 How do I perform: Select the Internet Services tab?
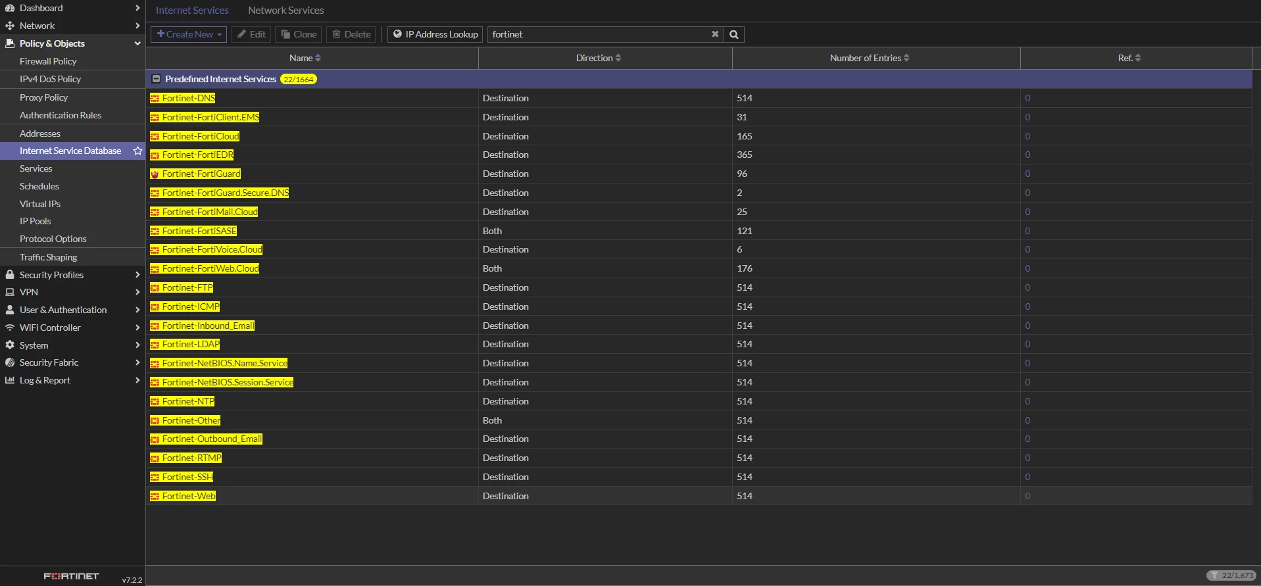(192, 11)
